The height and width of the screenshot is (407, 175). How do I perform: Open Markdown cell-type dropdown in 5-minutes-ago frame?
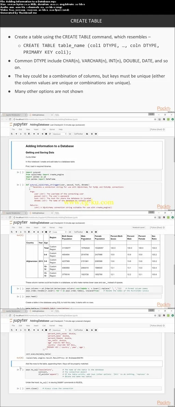click(60, 134)
